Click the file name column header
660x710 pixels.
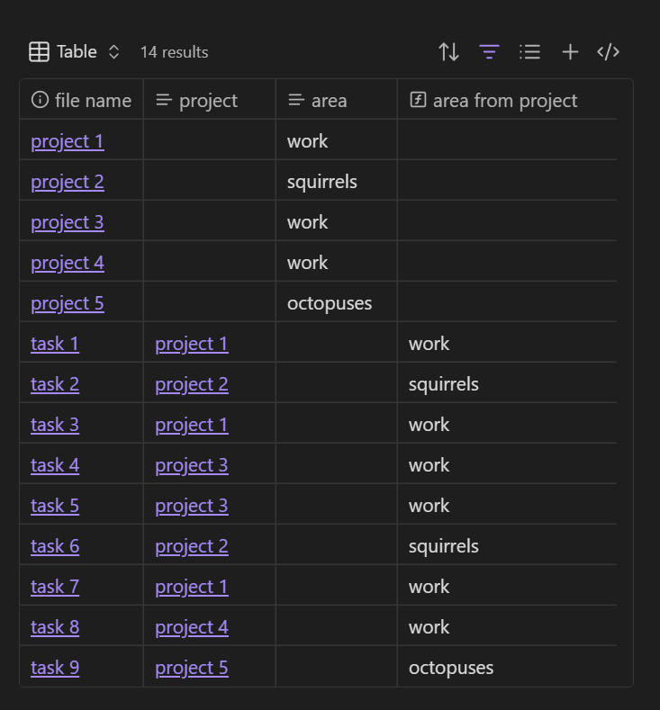coord(82,101)
